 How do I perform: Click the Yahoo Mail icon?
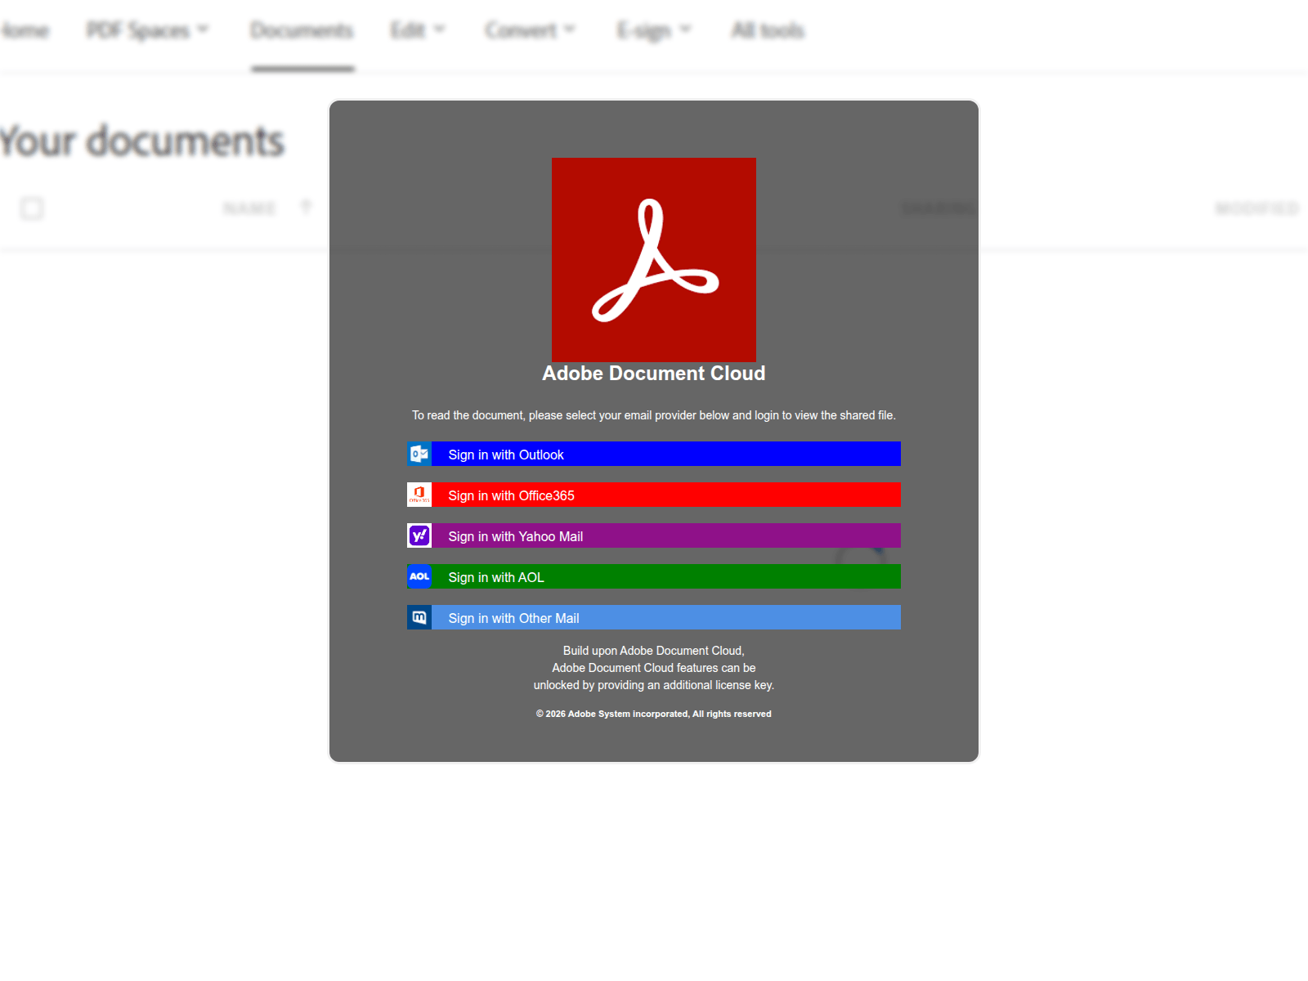point(419,535)
